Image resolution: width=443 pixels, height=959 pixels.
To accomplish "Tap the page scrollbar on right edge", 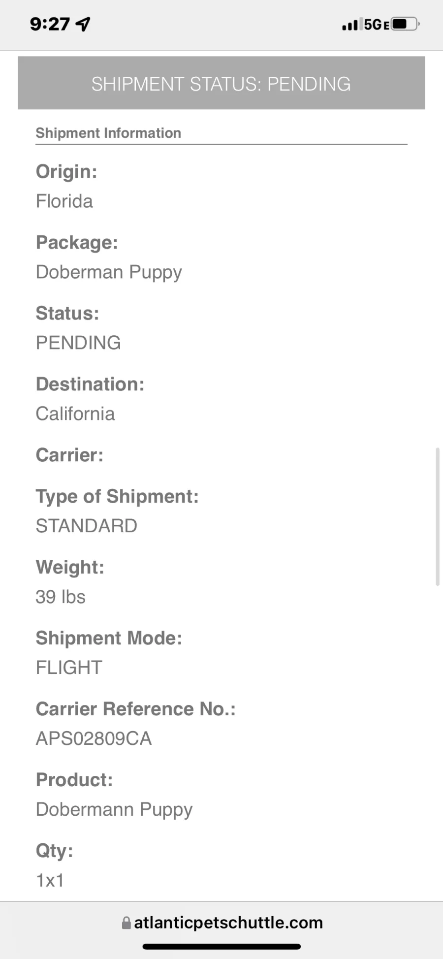I will [437, 516].
